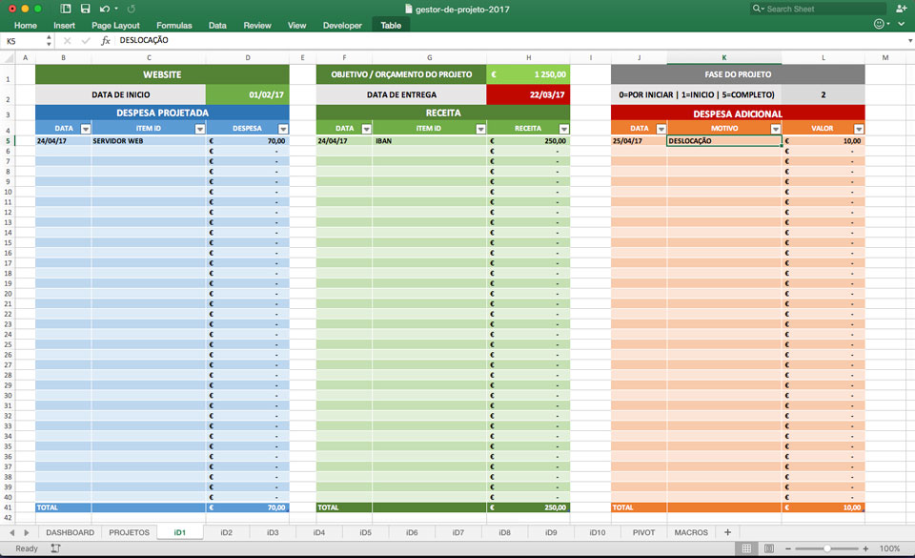Open the MOTIVO column filter dropdown
The width and height of the screenshot is (915, 558).
776,129
